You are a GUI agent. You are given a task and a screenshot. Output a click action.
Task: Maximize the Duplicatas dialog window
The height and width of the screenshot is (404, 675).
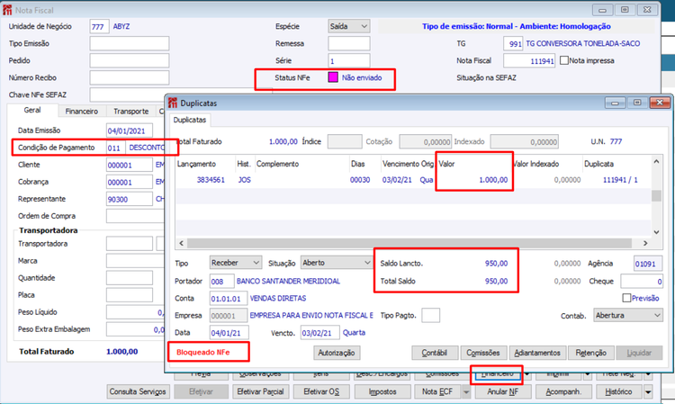[637, 103]
